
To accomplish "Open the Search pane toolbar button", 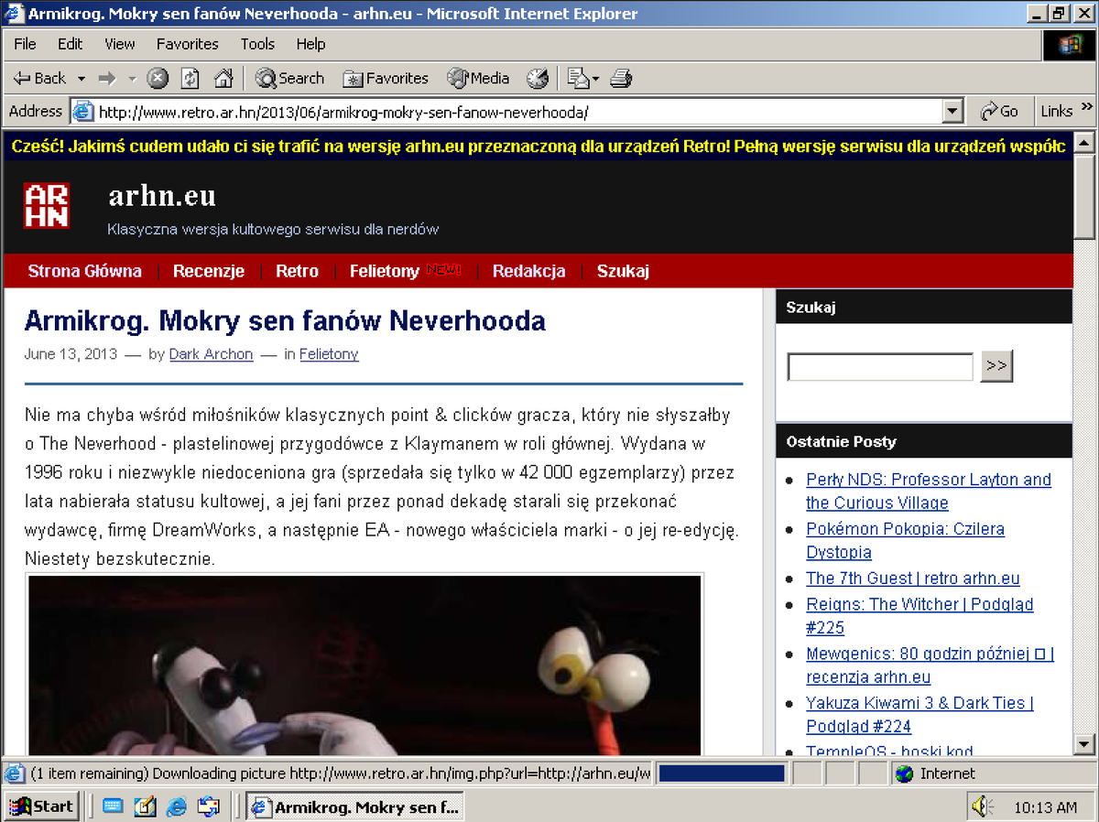I will pyautogui.click(x=290, y=79).
